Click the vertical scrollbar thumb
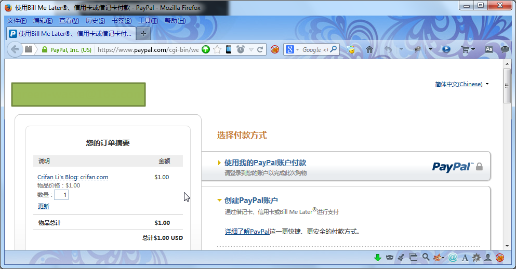Viewport: 516px width, 269px height. [507, 86]
